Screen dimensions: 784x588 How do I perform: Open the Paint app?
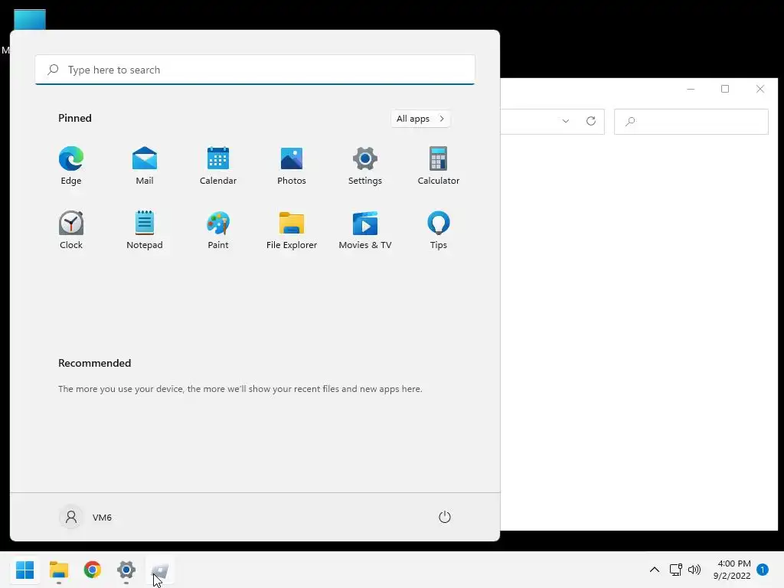tap(218, 230)
